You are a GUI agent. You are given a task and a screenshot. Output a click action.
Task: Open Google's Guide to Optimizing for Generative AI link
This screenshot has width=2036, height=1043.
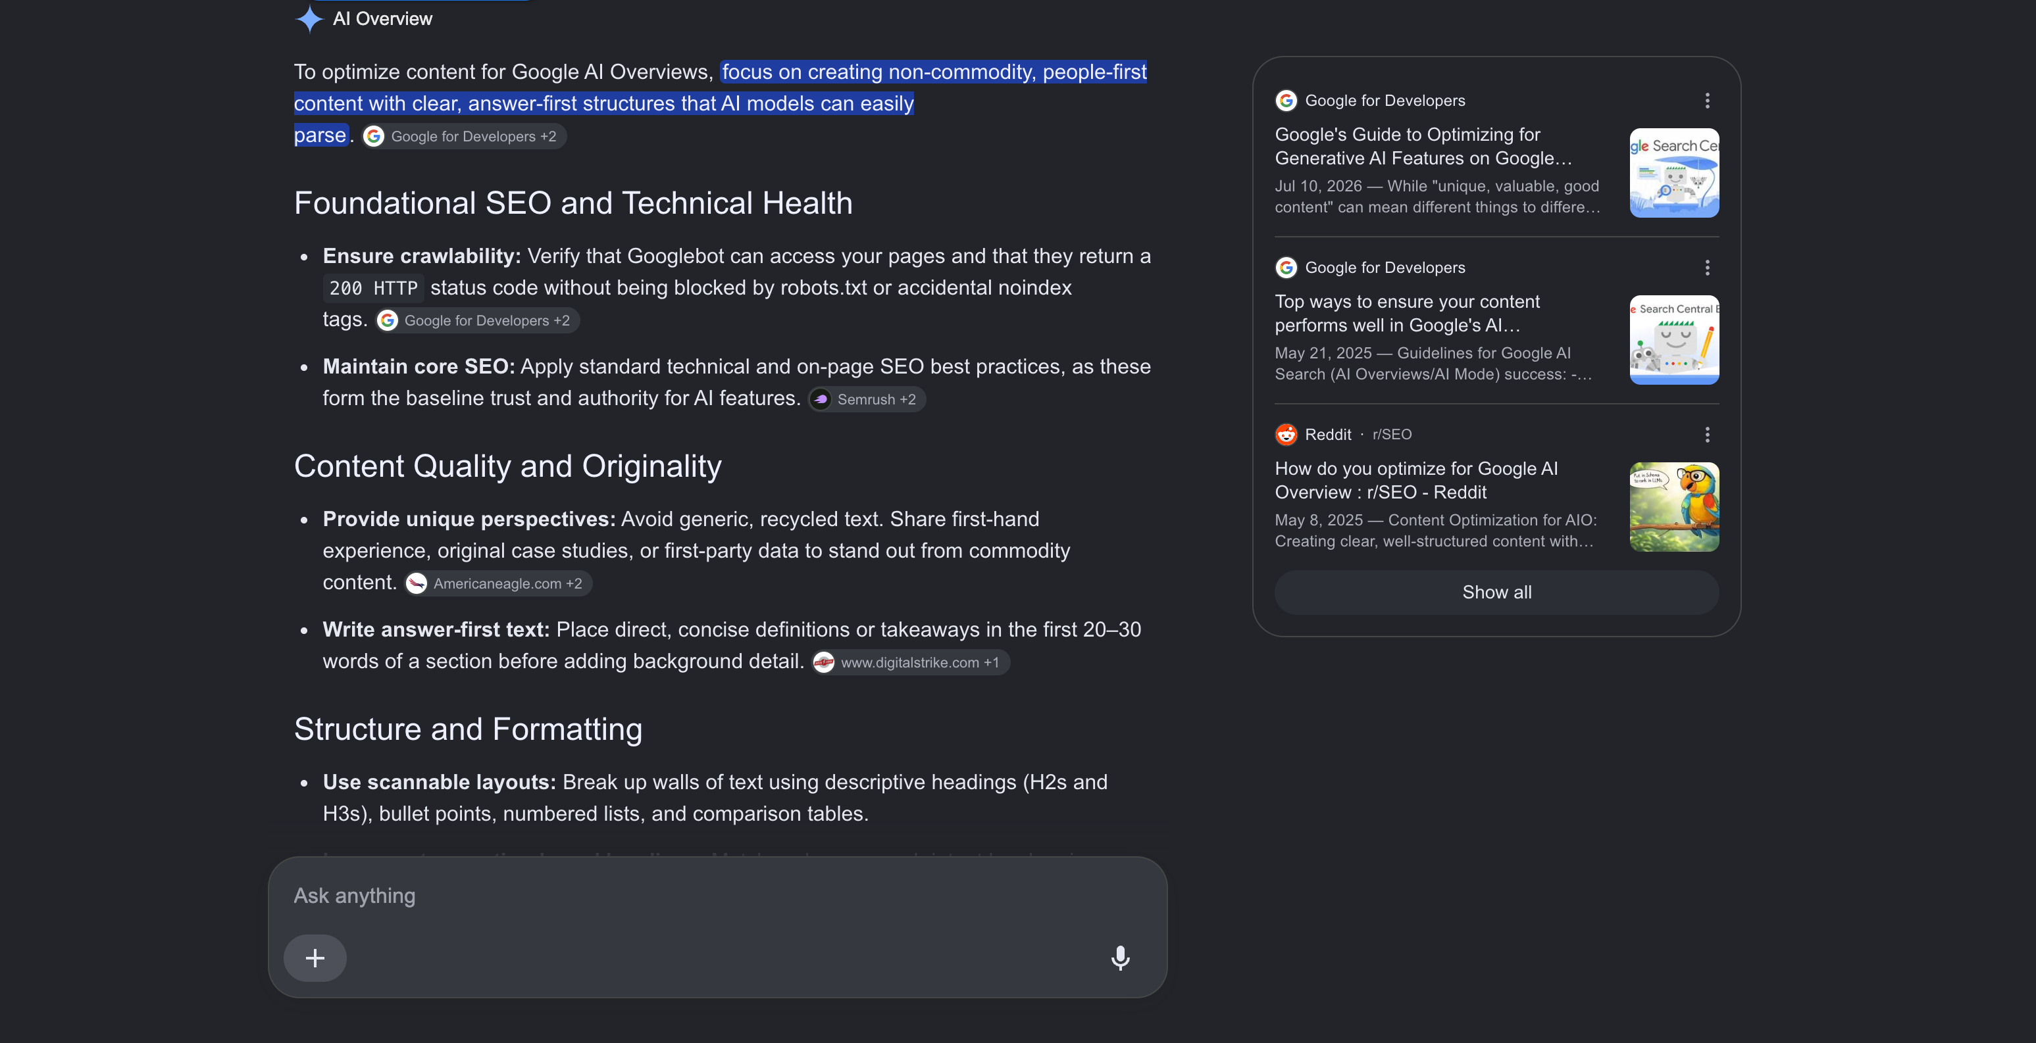(x=1423, y=146)
